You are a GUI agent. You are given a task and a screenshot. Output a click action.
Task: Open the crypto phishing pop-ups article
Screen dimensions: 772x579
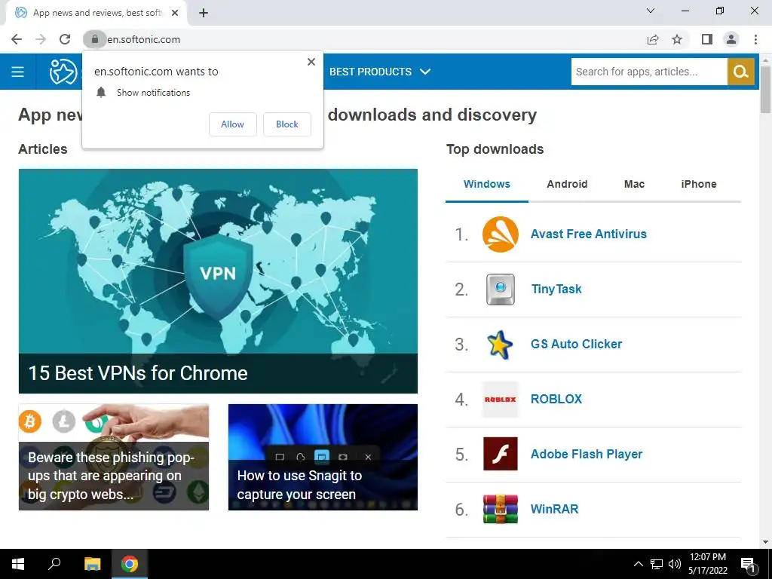click(114, 457)
